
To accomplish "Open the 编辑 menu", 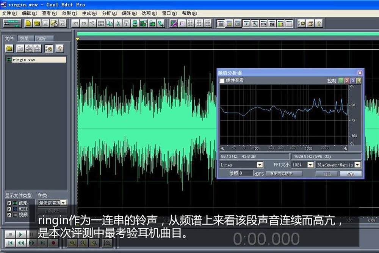I will (x=30, y=13).
